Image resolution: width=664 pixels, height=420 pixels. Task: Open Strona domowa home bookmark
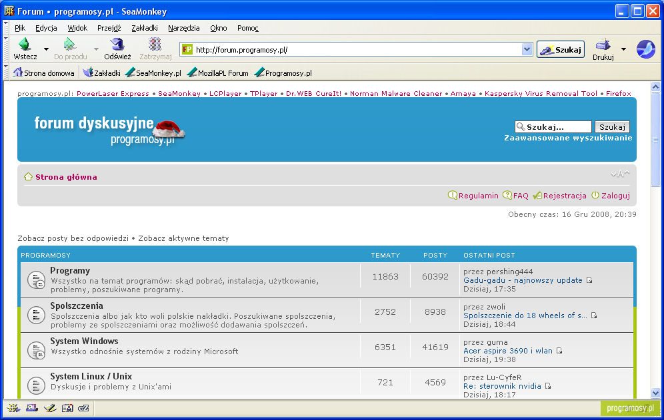[44, 73]
